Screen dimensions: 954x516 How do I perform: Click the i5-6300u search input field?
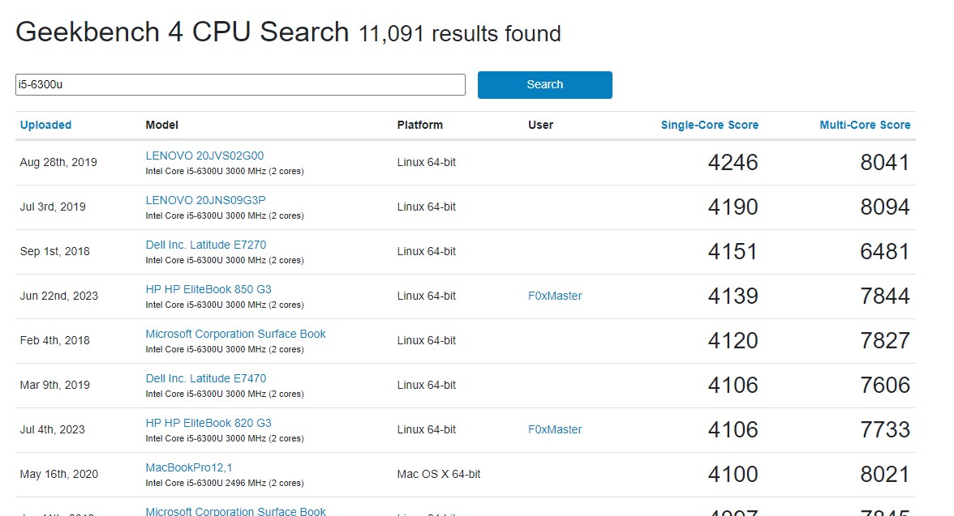coord(240,84)
